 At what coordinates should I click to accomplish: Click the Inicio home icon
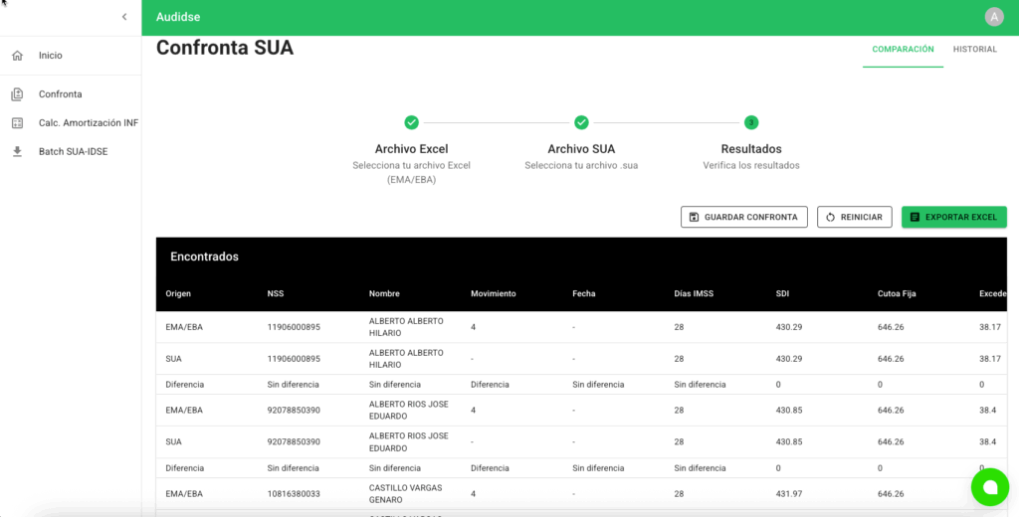tap(18, 56)
